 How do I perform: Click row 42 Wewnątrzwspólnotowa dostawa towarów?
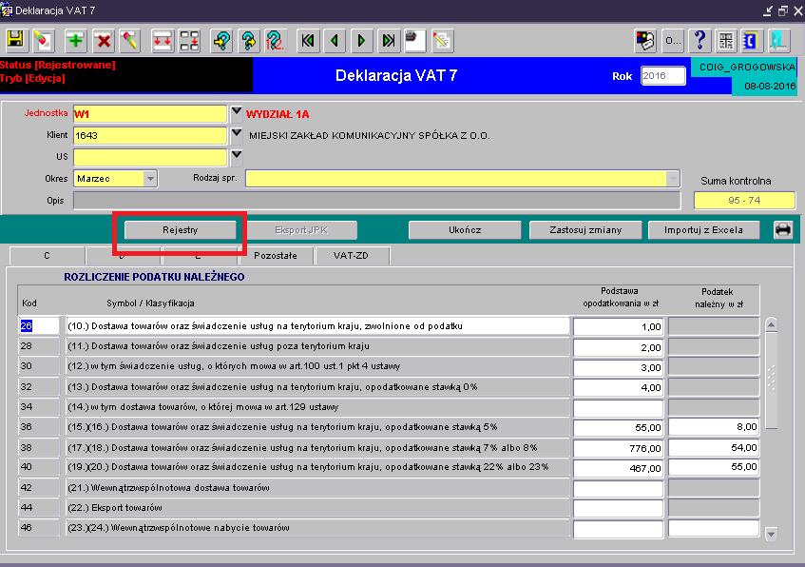point(317,488)
